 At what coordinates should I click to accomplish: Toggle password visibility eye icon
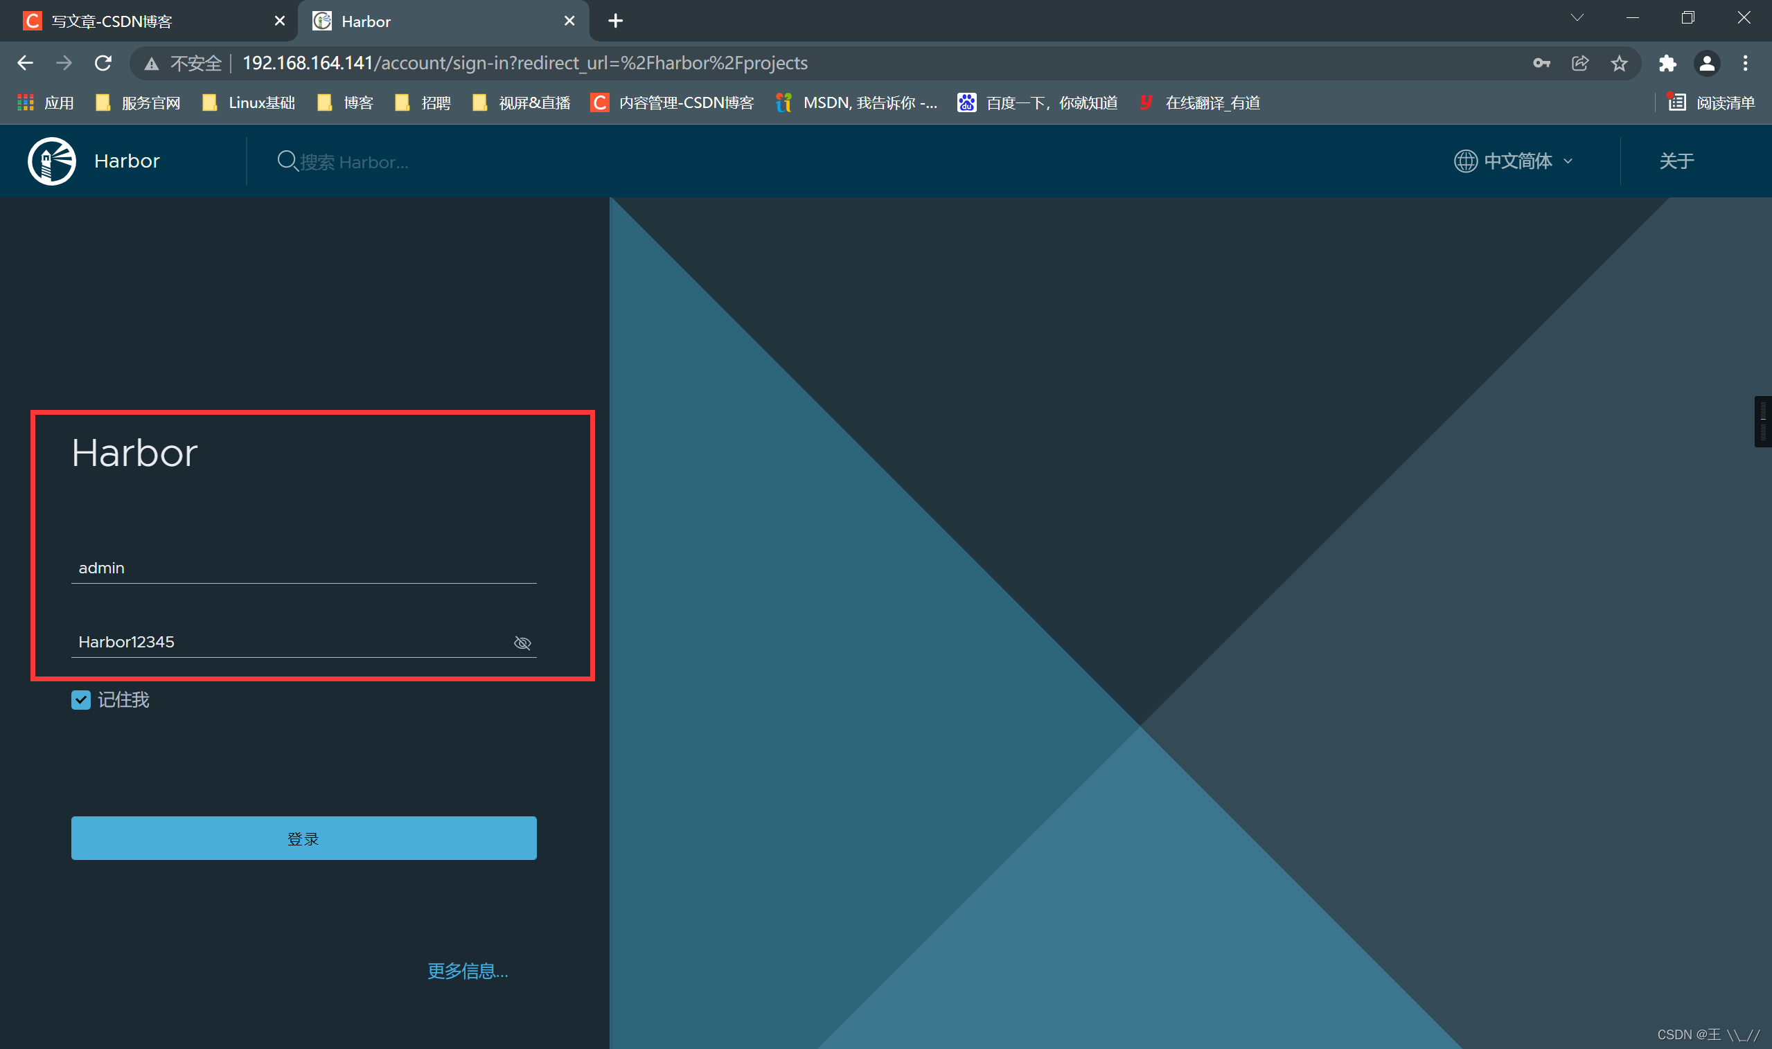click(522, 643)
